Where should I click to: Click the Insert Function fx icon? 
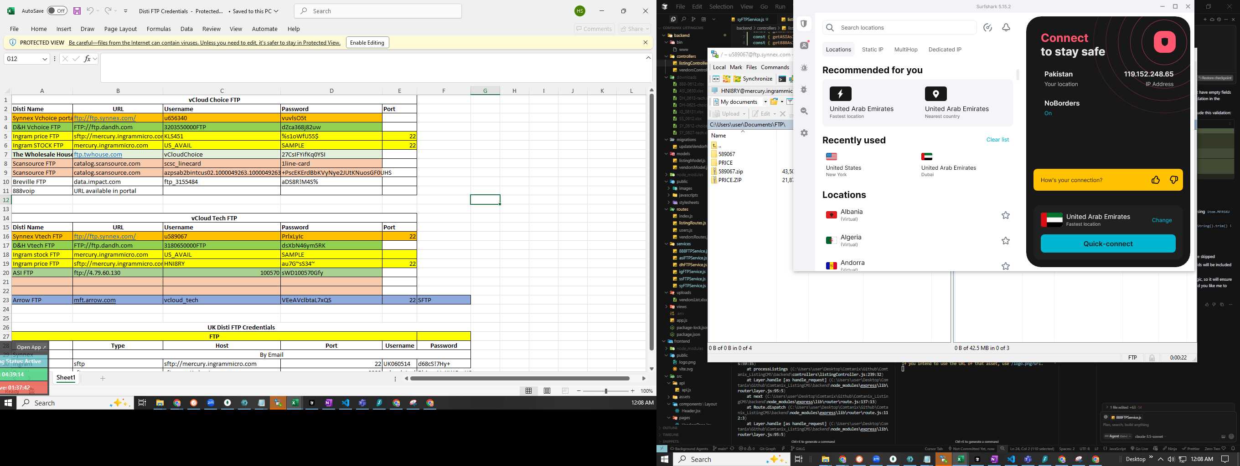point(87,59)
